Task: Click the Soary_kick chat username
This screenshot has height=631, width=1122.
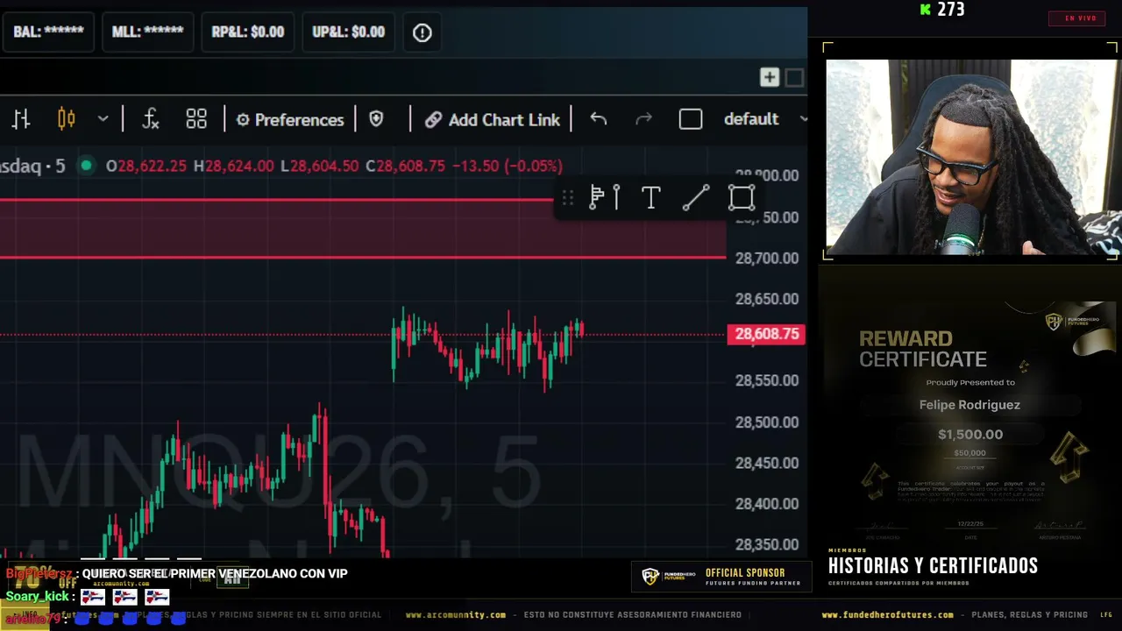Action: [37, 596]
